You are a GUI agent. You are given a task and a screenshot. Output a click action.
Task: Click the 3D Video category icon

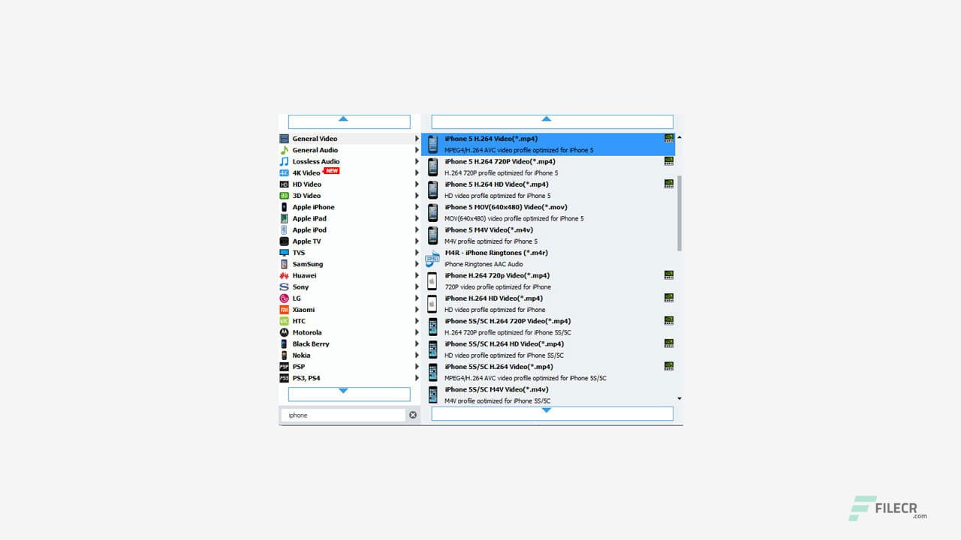[285, 195]
